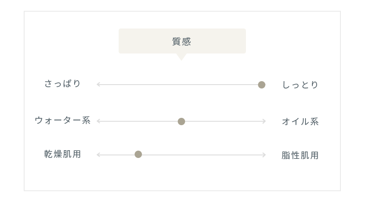365x202 pixels.
Task: Click the オイル系 label
Action: click(300, 121)
